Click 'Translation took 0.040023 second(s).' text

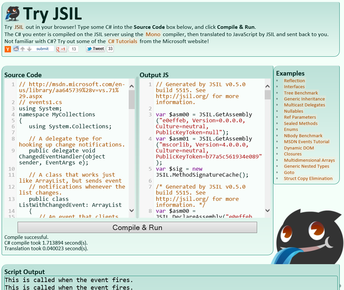click(x=46, y=248)
